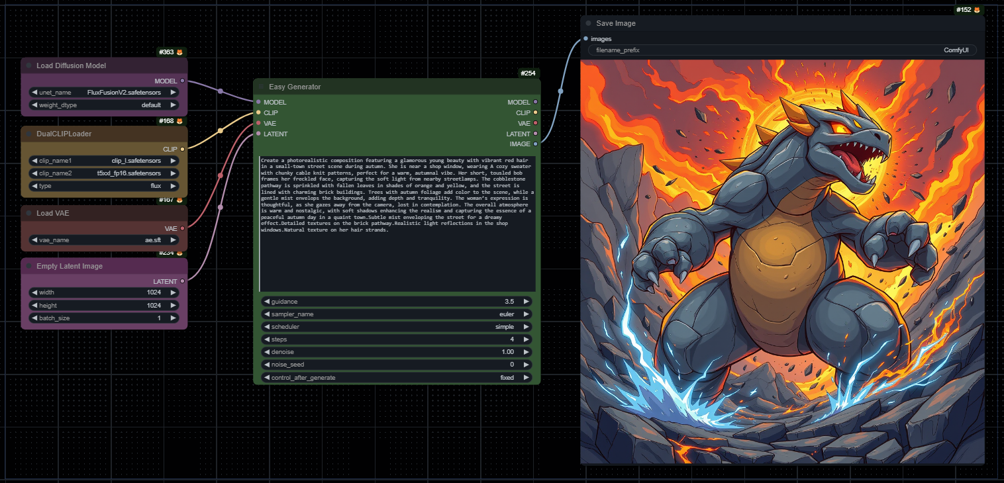Image resolution: width=1004 pixels, height=483 pixels.
Task: Click the DualCLIPLoader node title
Action: [64, 134]
